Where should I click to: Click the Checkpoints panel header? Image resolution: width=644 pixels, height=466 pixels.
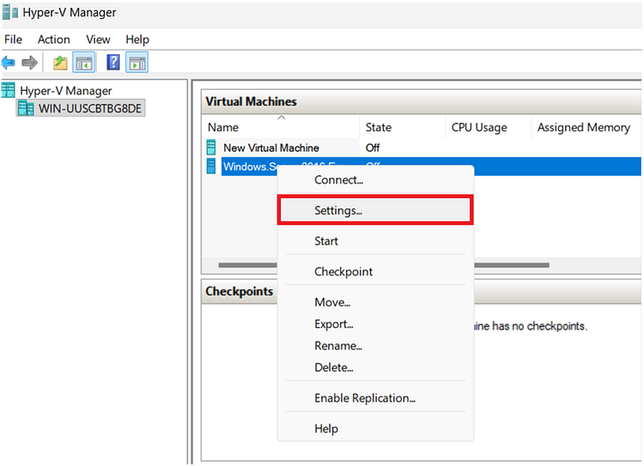click(240, 291)
